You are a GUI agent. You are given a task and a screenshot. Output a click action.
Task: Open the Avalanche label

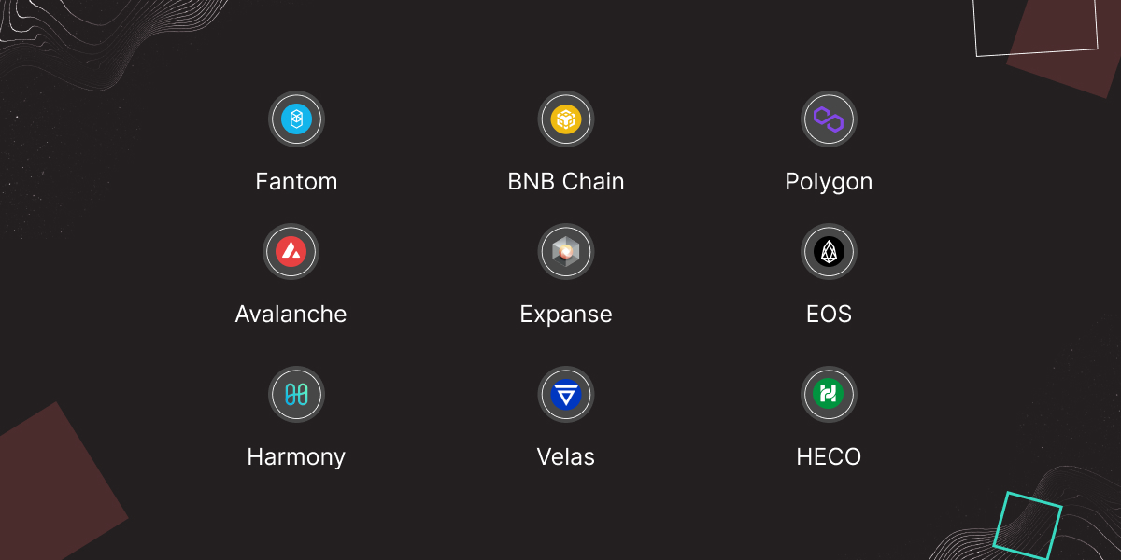click(x=291, y=314)
